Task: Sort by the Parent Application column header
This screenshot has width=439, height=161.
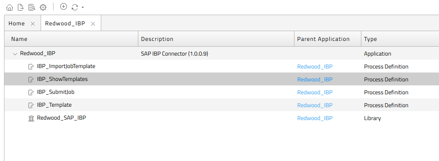Action: 327,39
